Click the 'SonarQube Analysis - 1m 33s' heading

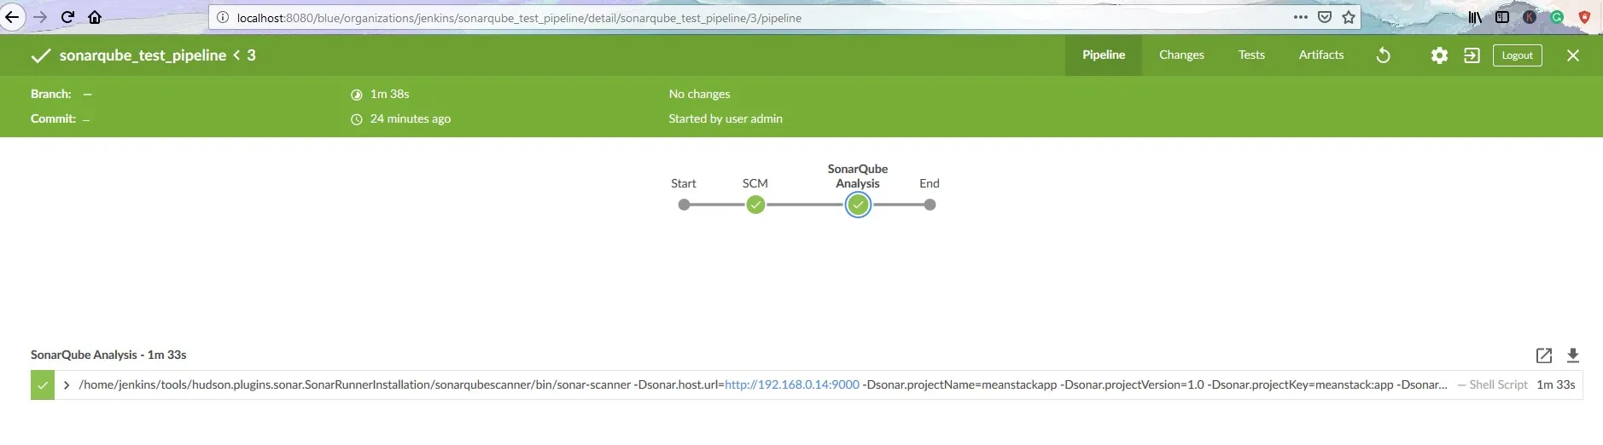coord(108,355)
